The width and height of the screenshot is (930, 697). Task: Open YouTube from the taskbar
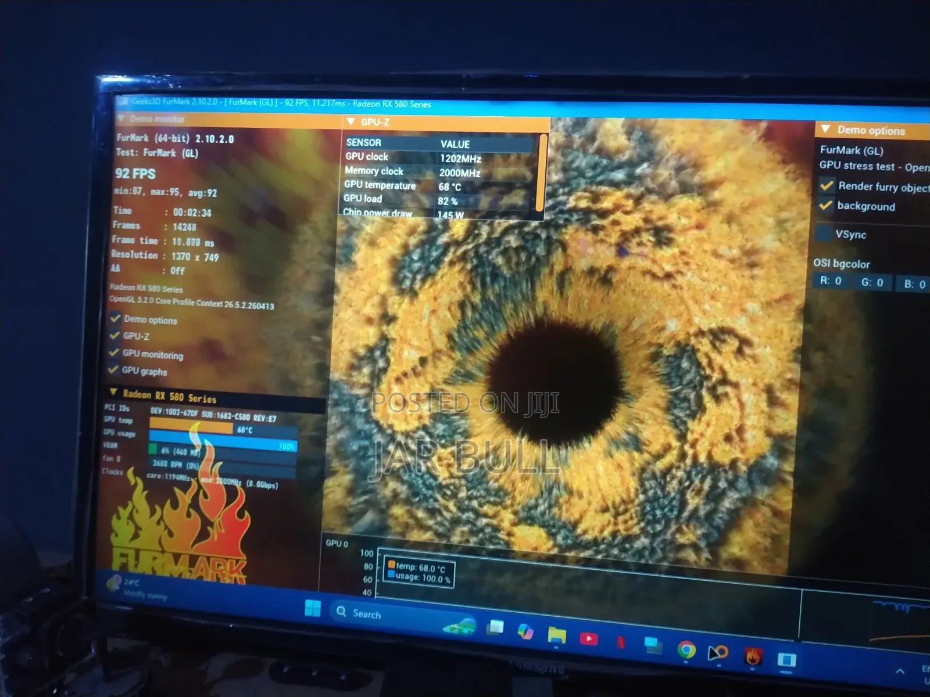click(x=589, y=639)
